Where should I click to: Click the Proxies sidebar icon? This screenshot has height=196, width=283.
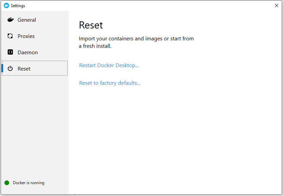10,36
